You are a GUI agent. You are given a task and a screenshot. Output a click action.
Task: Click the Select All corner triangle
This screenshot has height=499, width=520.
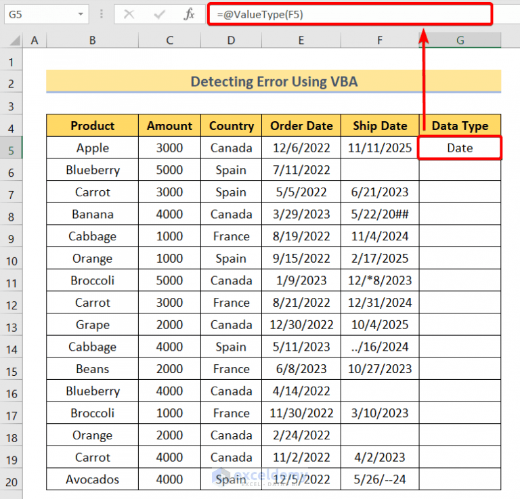(x=15, y=41)
